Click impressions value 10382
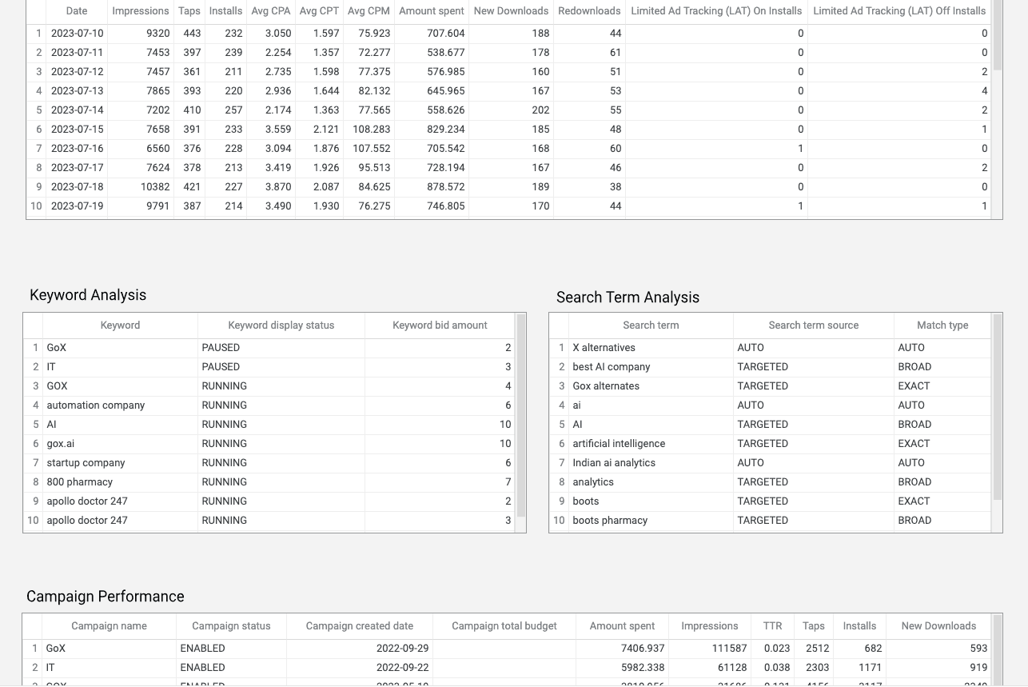The height and width of the screenshot is (687, 1028). [x=155, y=187]
